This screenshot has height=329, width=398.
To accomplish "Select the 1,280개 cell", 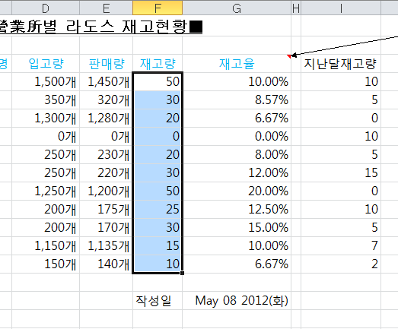I will [106, 118].
